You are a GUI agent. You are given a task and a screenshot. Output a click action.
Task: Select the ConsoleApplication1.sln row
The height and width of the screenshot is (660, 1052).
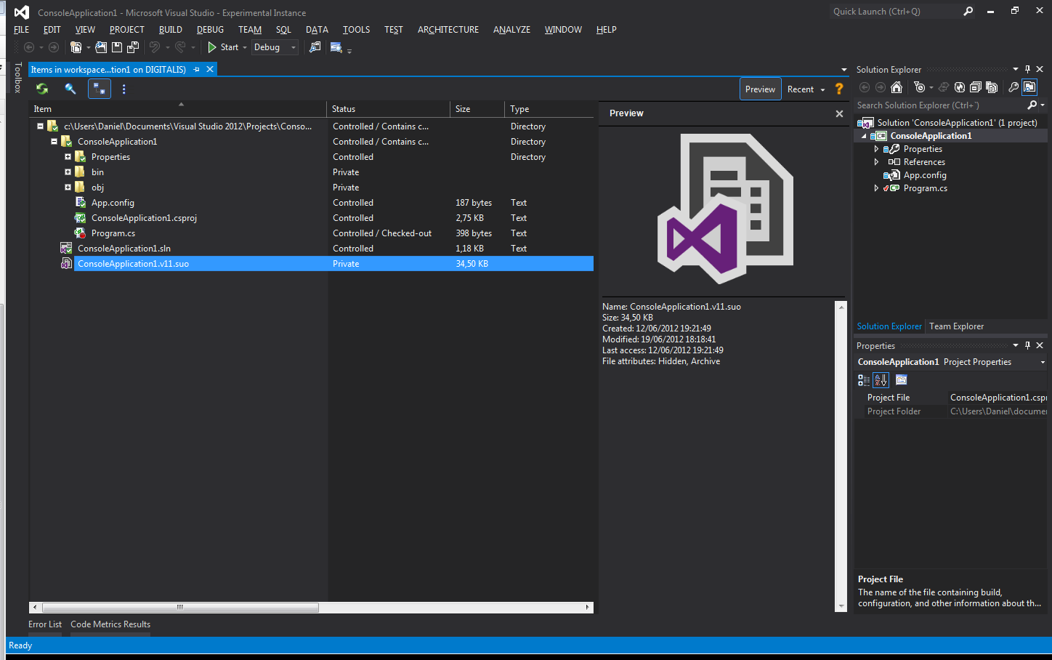point(312,249)
